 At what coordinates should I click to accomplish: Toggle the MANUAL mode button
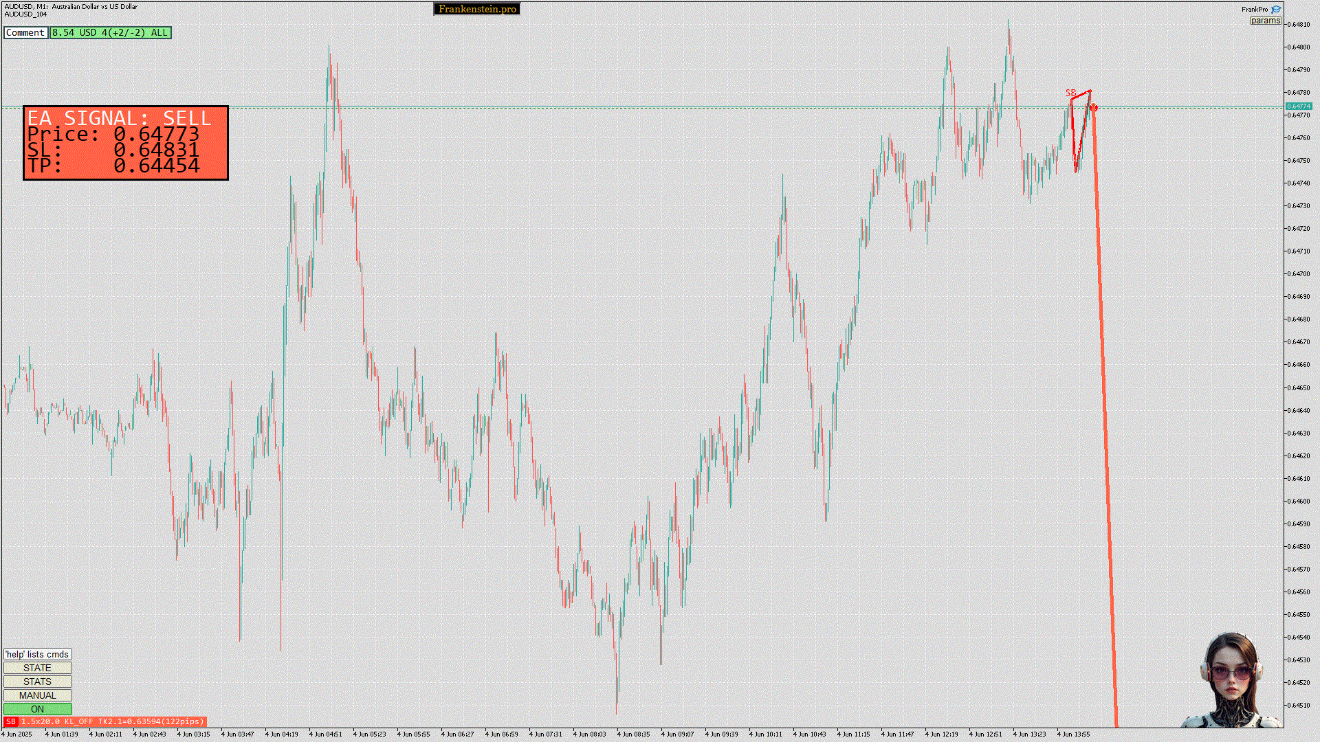37,695
